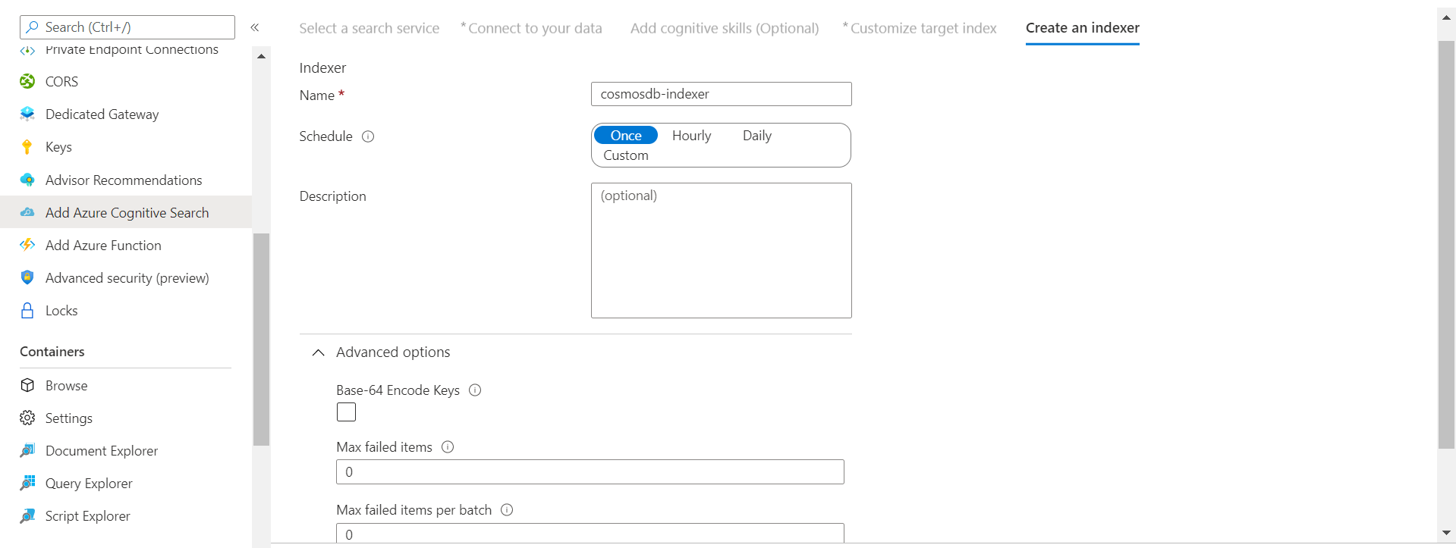Switch to Customize target index tab
The image size is (1456, 548).
pos(923,28)
